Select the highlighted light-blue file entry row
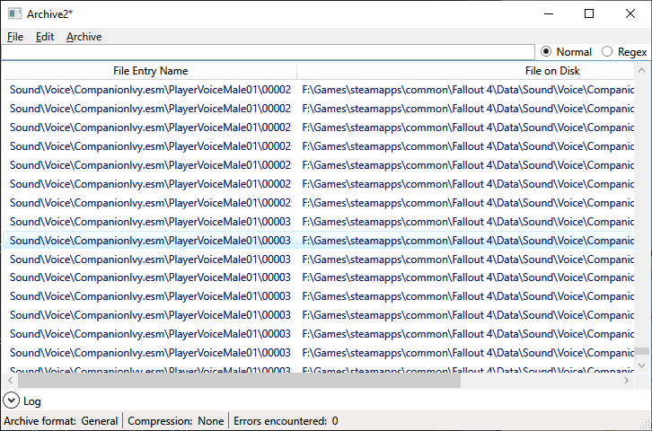The width and height of the screenshot is (652, 431). 319,241
